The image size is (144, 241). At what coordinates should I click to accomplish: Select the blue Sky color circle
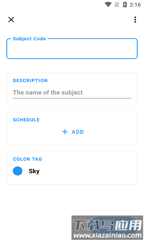[x=18, y=171]
